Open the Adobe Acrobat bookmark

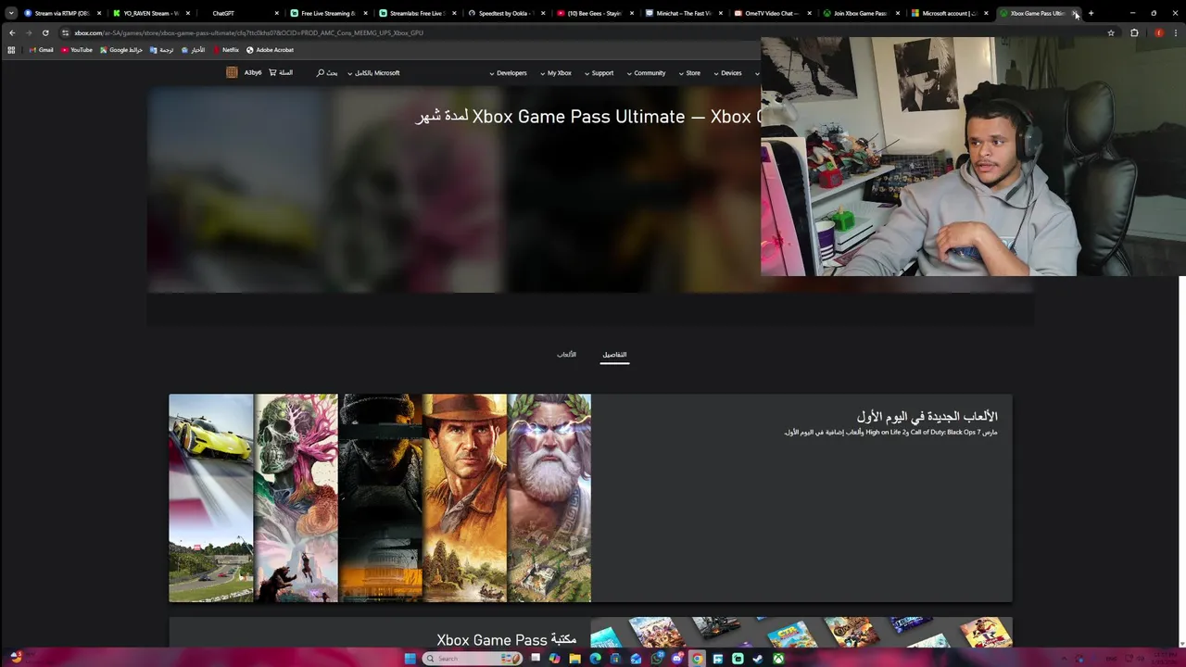pyautogui.click(x=270, y=50)
